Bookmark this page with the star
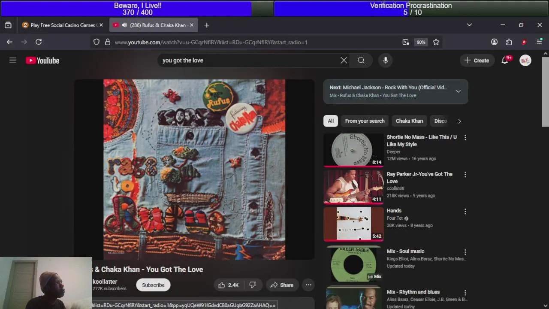The width and height of the screenshot is (549, 309). 436,42
